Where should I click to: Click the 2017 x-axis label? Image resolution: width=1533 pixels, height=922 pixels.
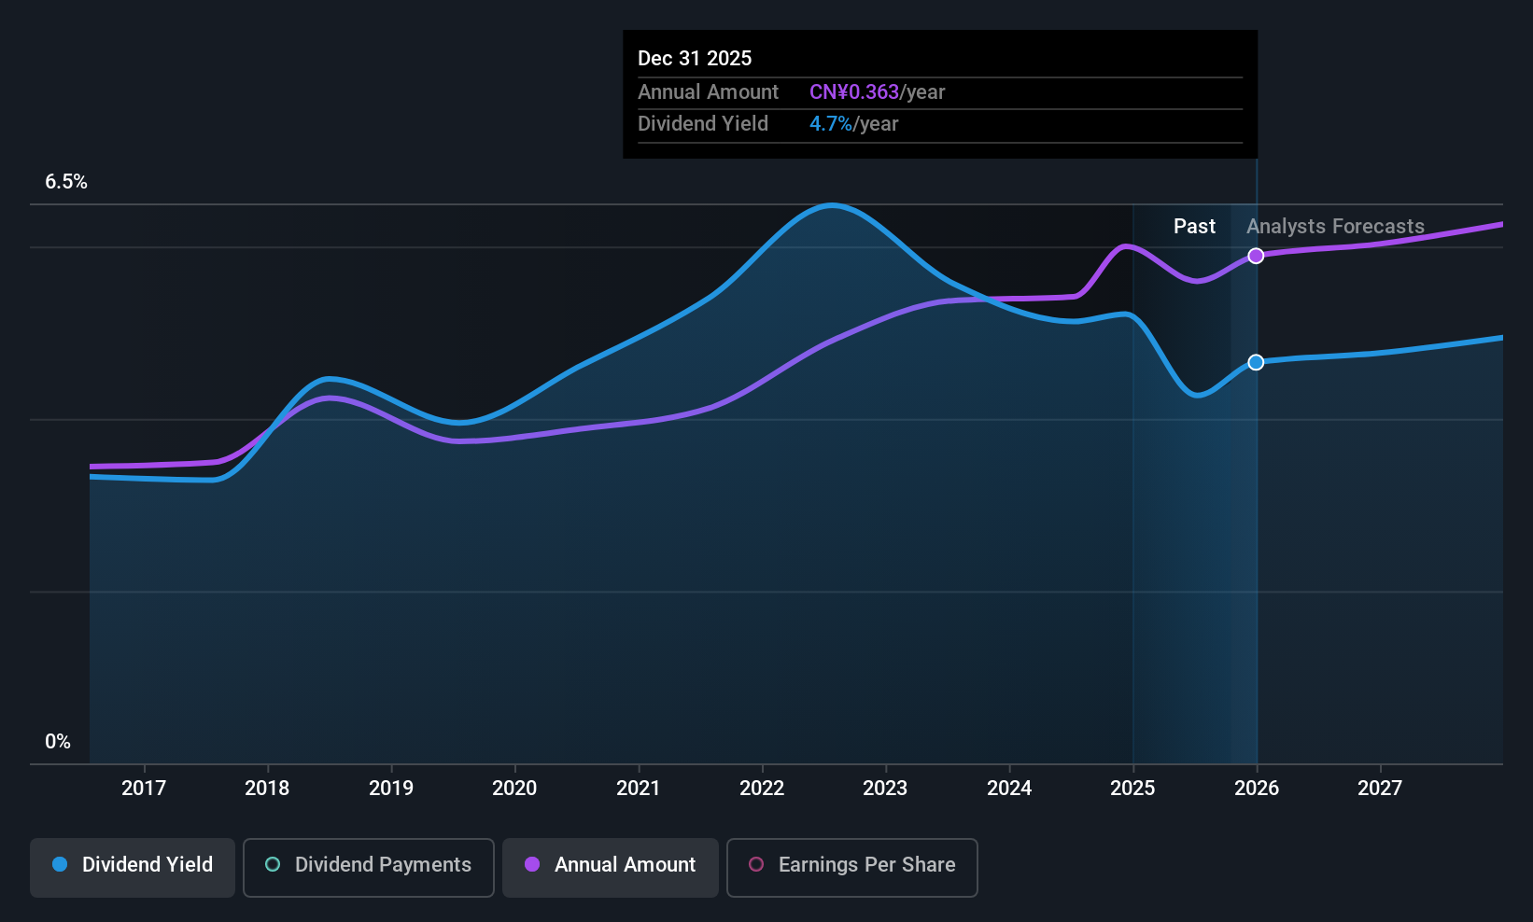[x=144, y=789]
